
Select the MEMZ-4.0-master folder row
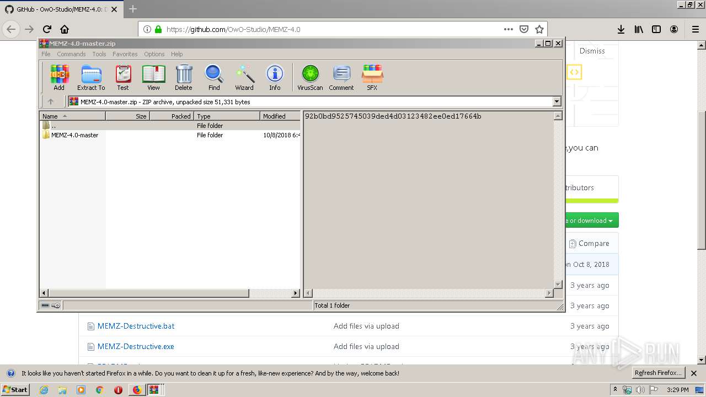pos(170,135)
